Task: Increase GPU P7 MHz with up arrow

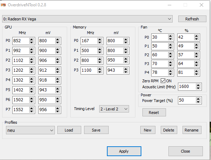Action: click(x=32, y=108)
